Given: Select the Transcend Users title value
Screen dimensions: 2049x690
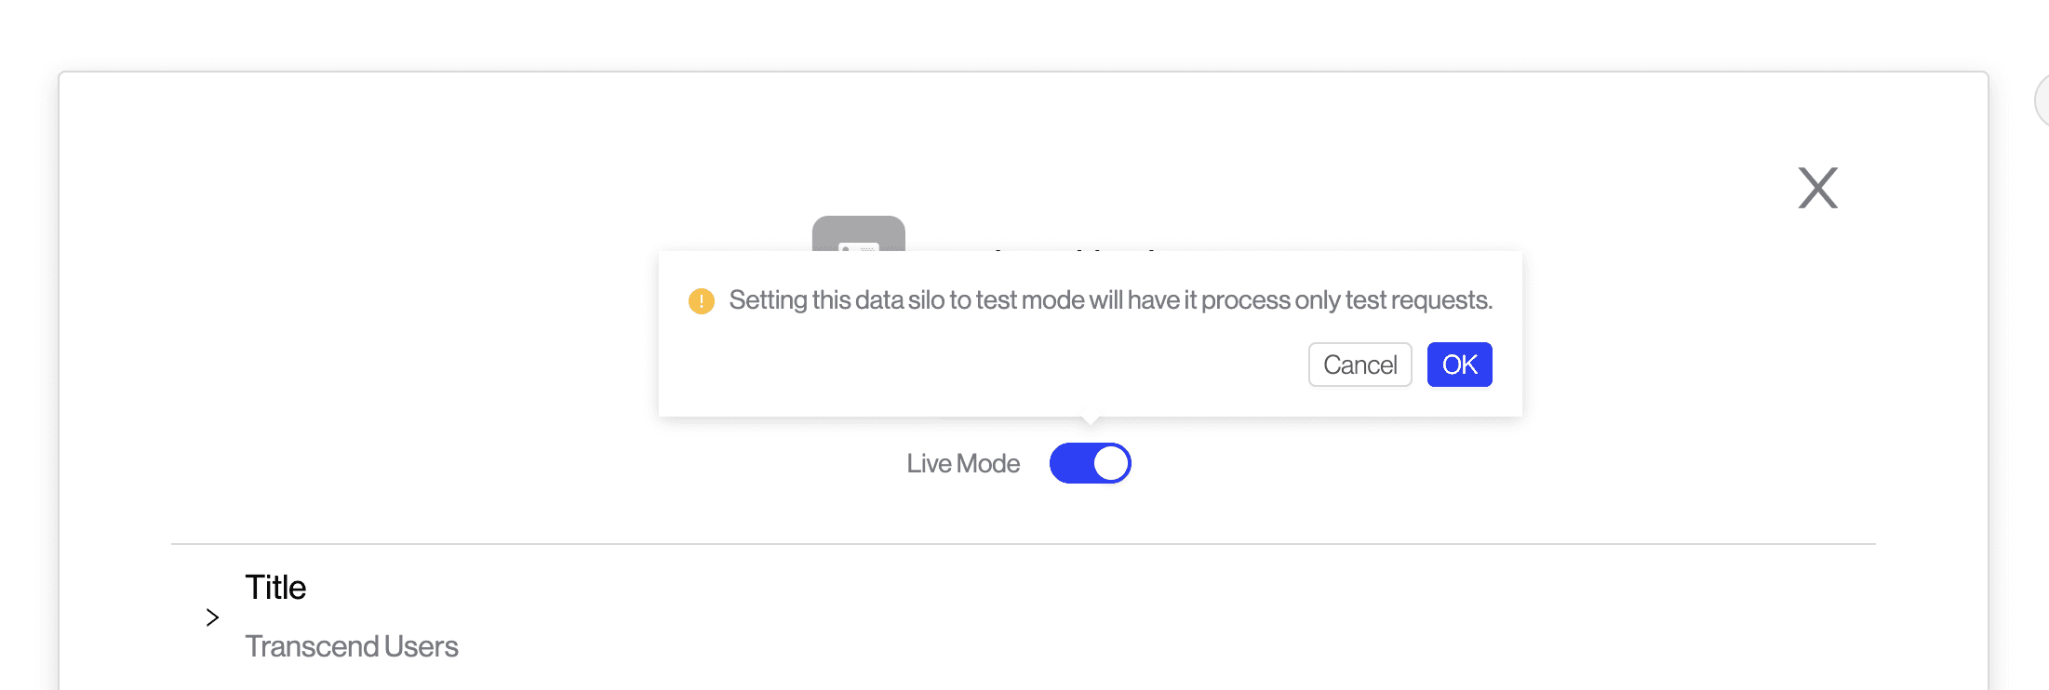Looking at the screenshot, I should (352, 646).
